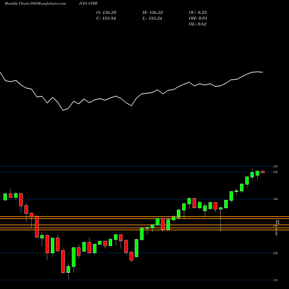Click the 126 price axis label

(x=275, y=253)
